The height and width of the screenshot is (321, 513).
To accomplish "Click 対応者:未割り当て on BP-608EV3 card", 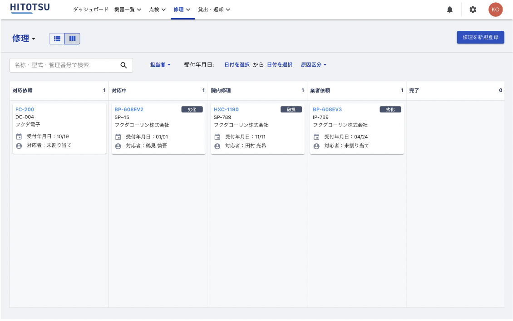I will coord(346,146).
